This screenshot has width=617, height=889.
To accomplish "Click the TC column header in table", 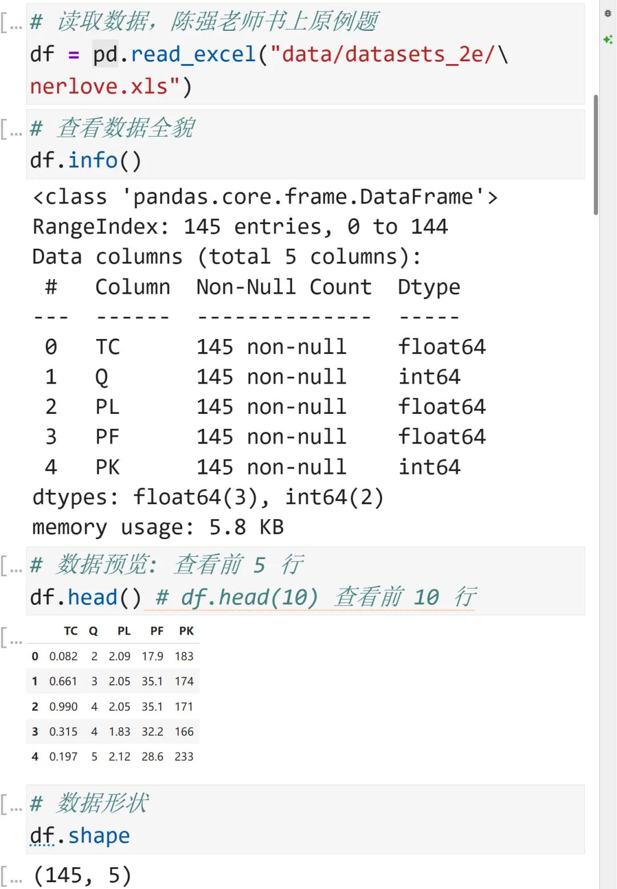I will pyautogui.click(x=70, y=631).
